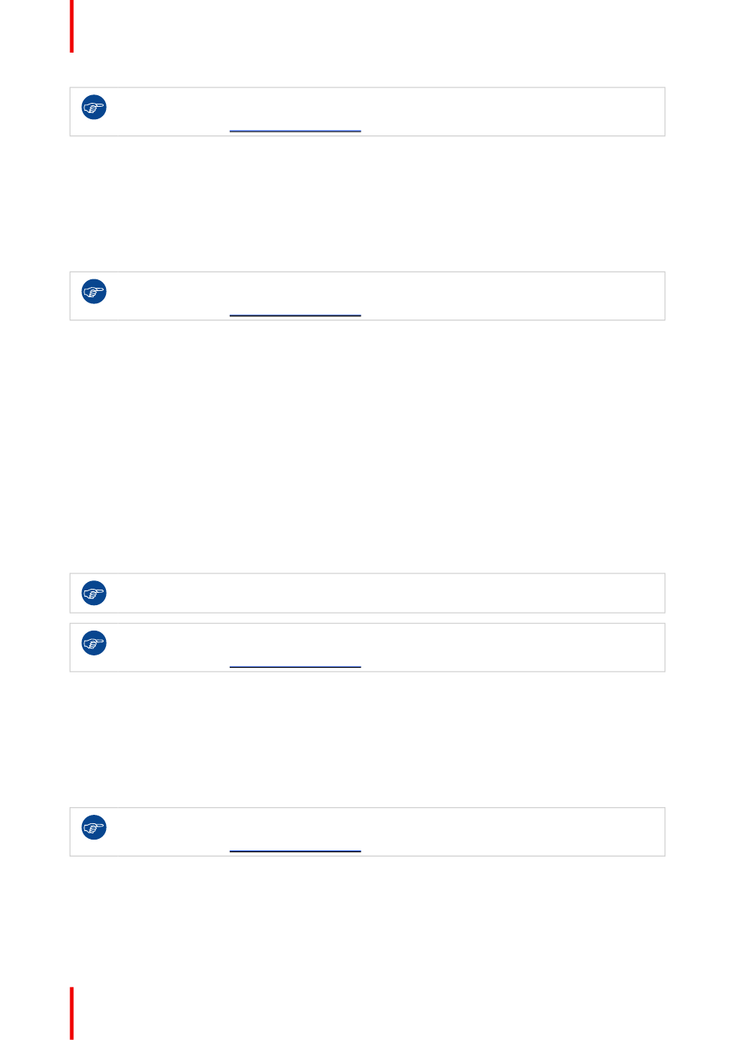Select the fourth bordered note box under the short one

pos(367,648)
